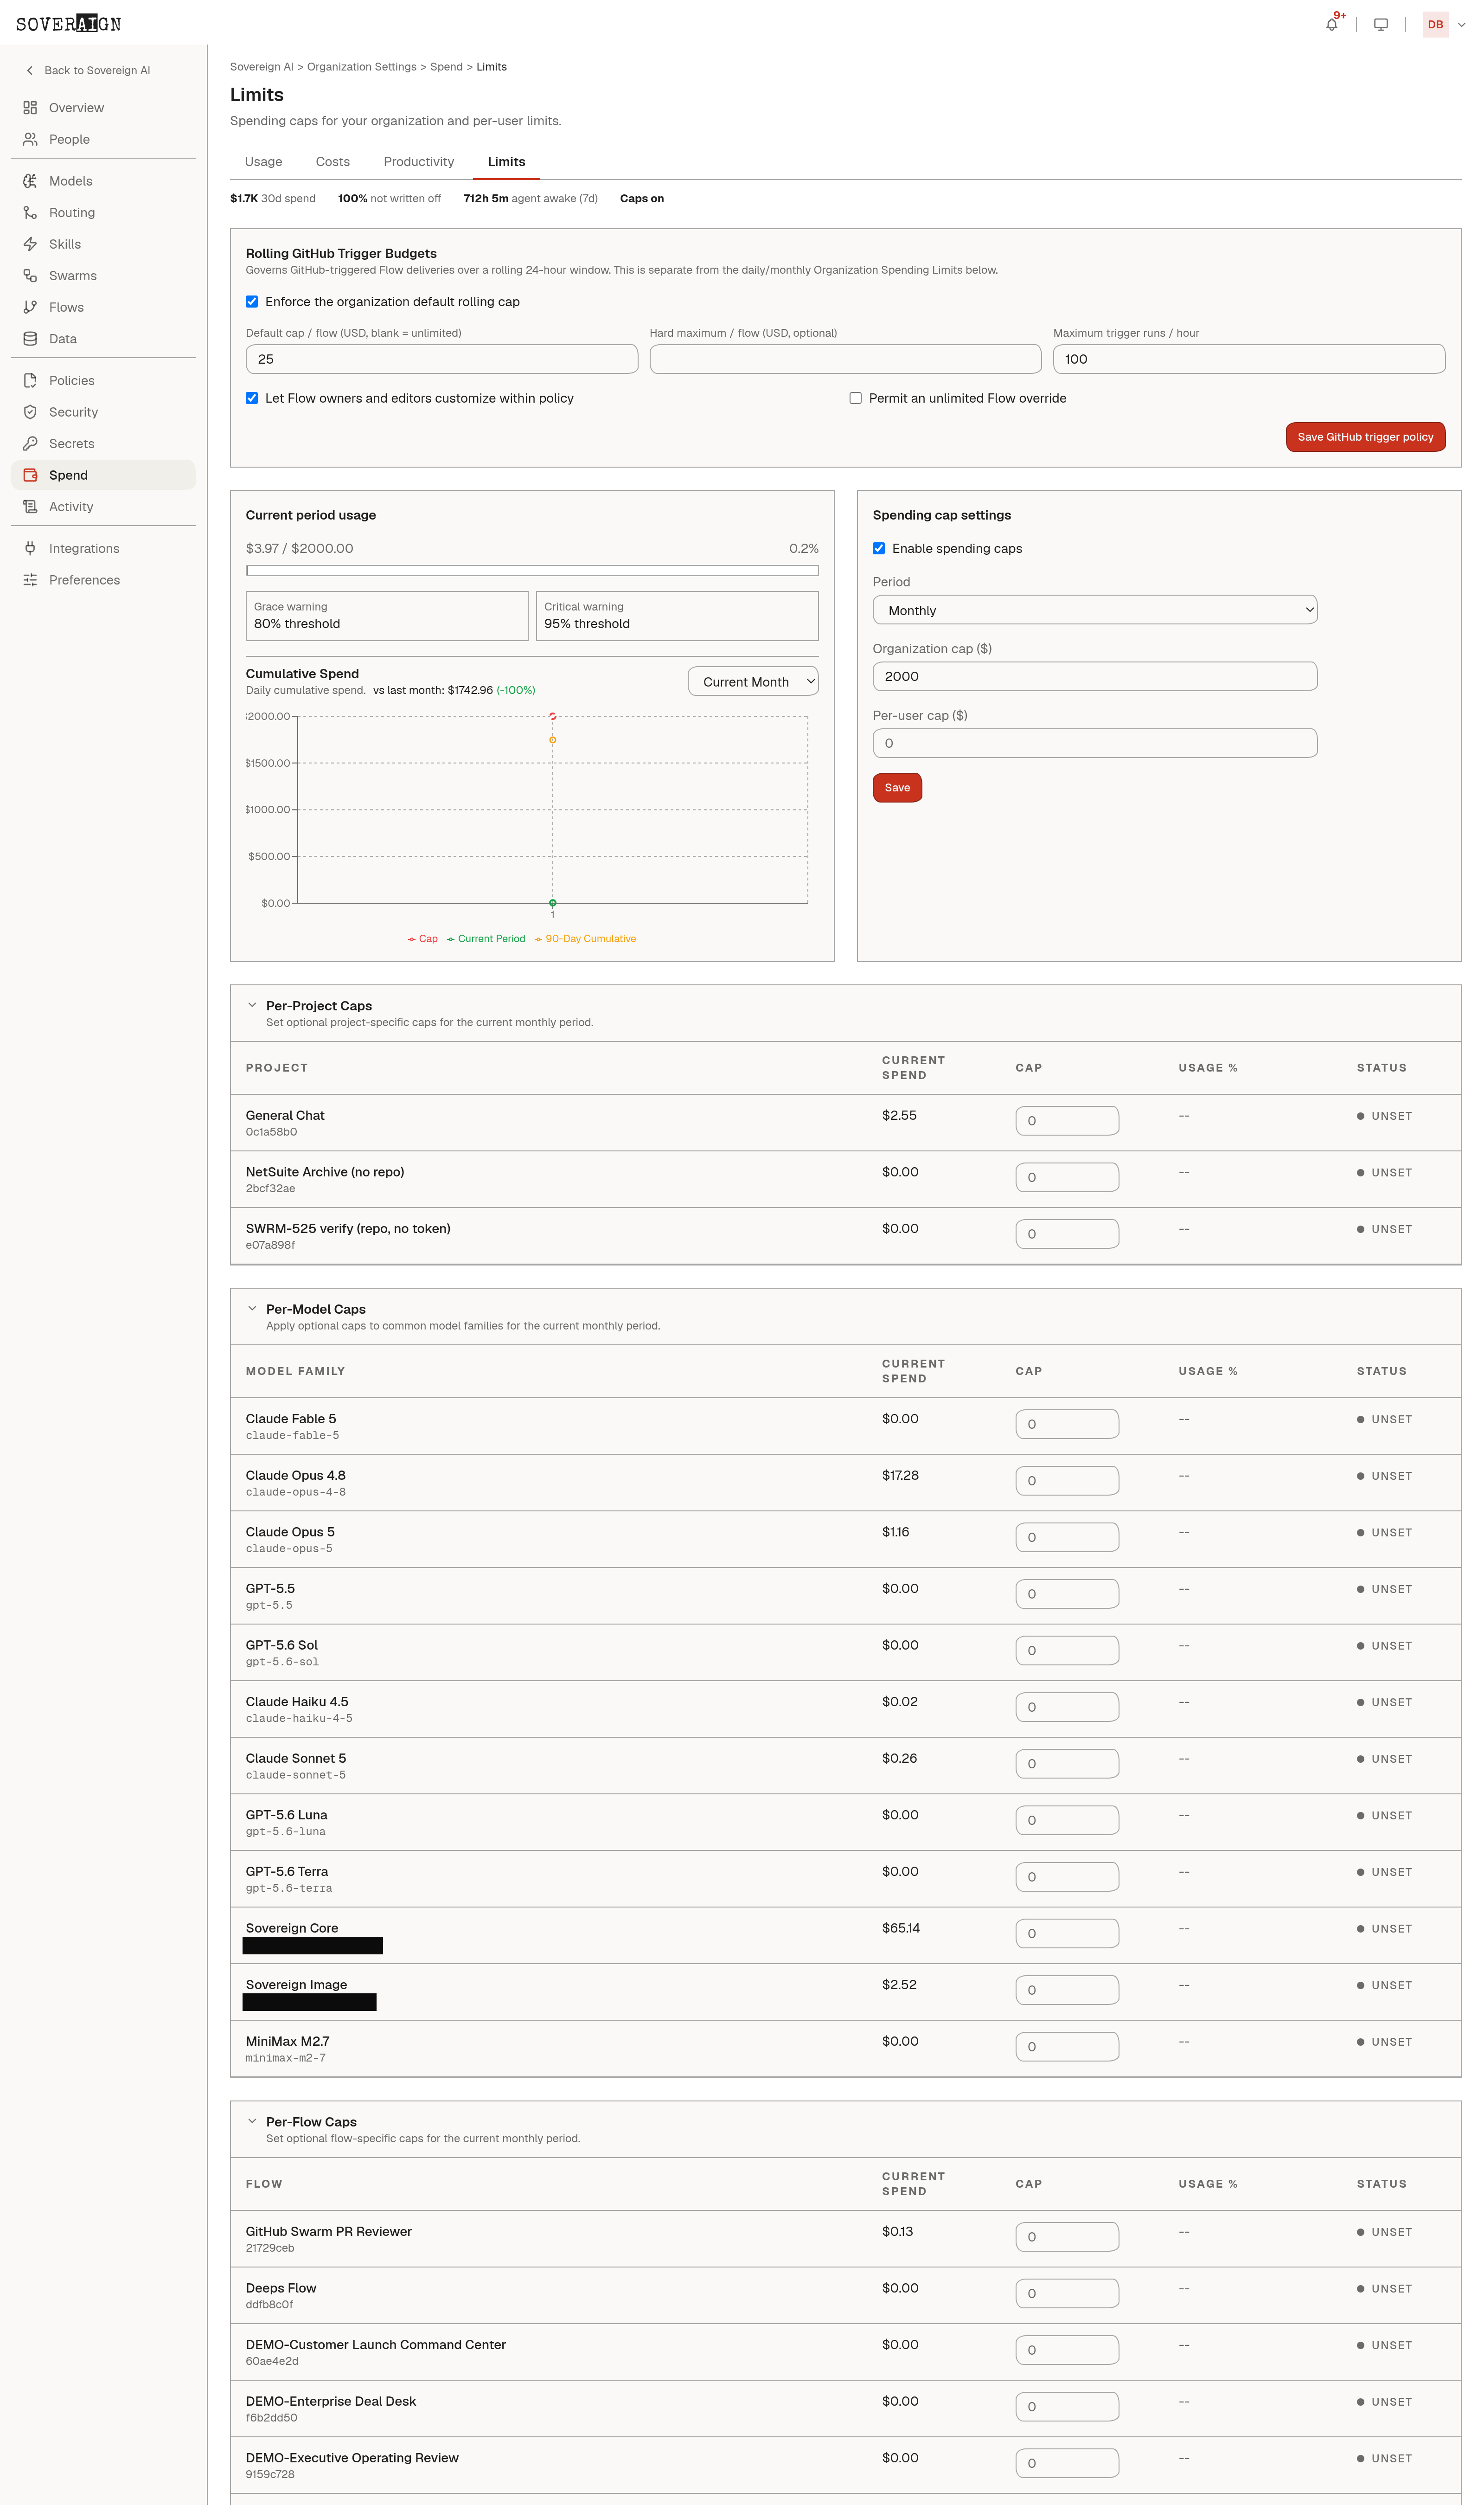1484x2505 pixels.
Task: Select the Limits tab
Action: [x=506, y=161]
